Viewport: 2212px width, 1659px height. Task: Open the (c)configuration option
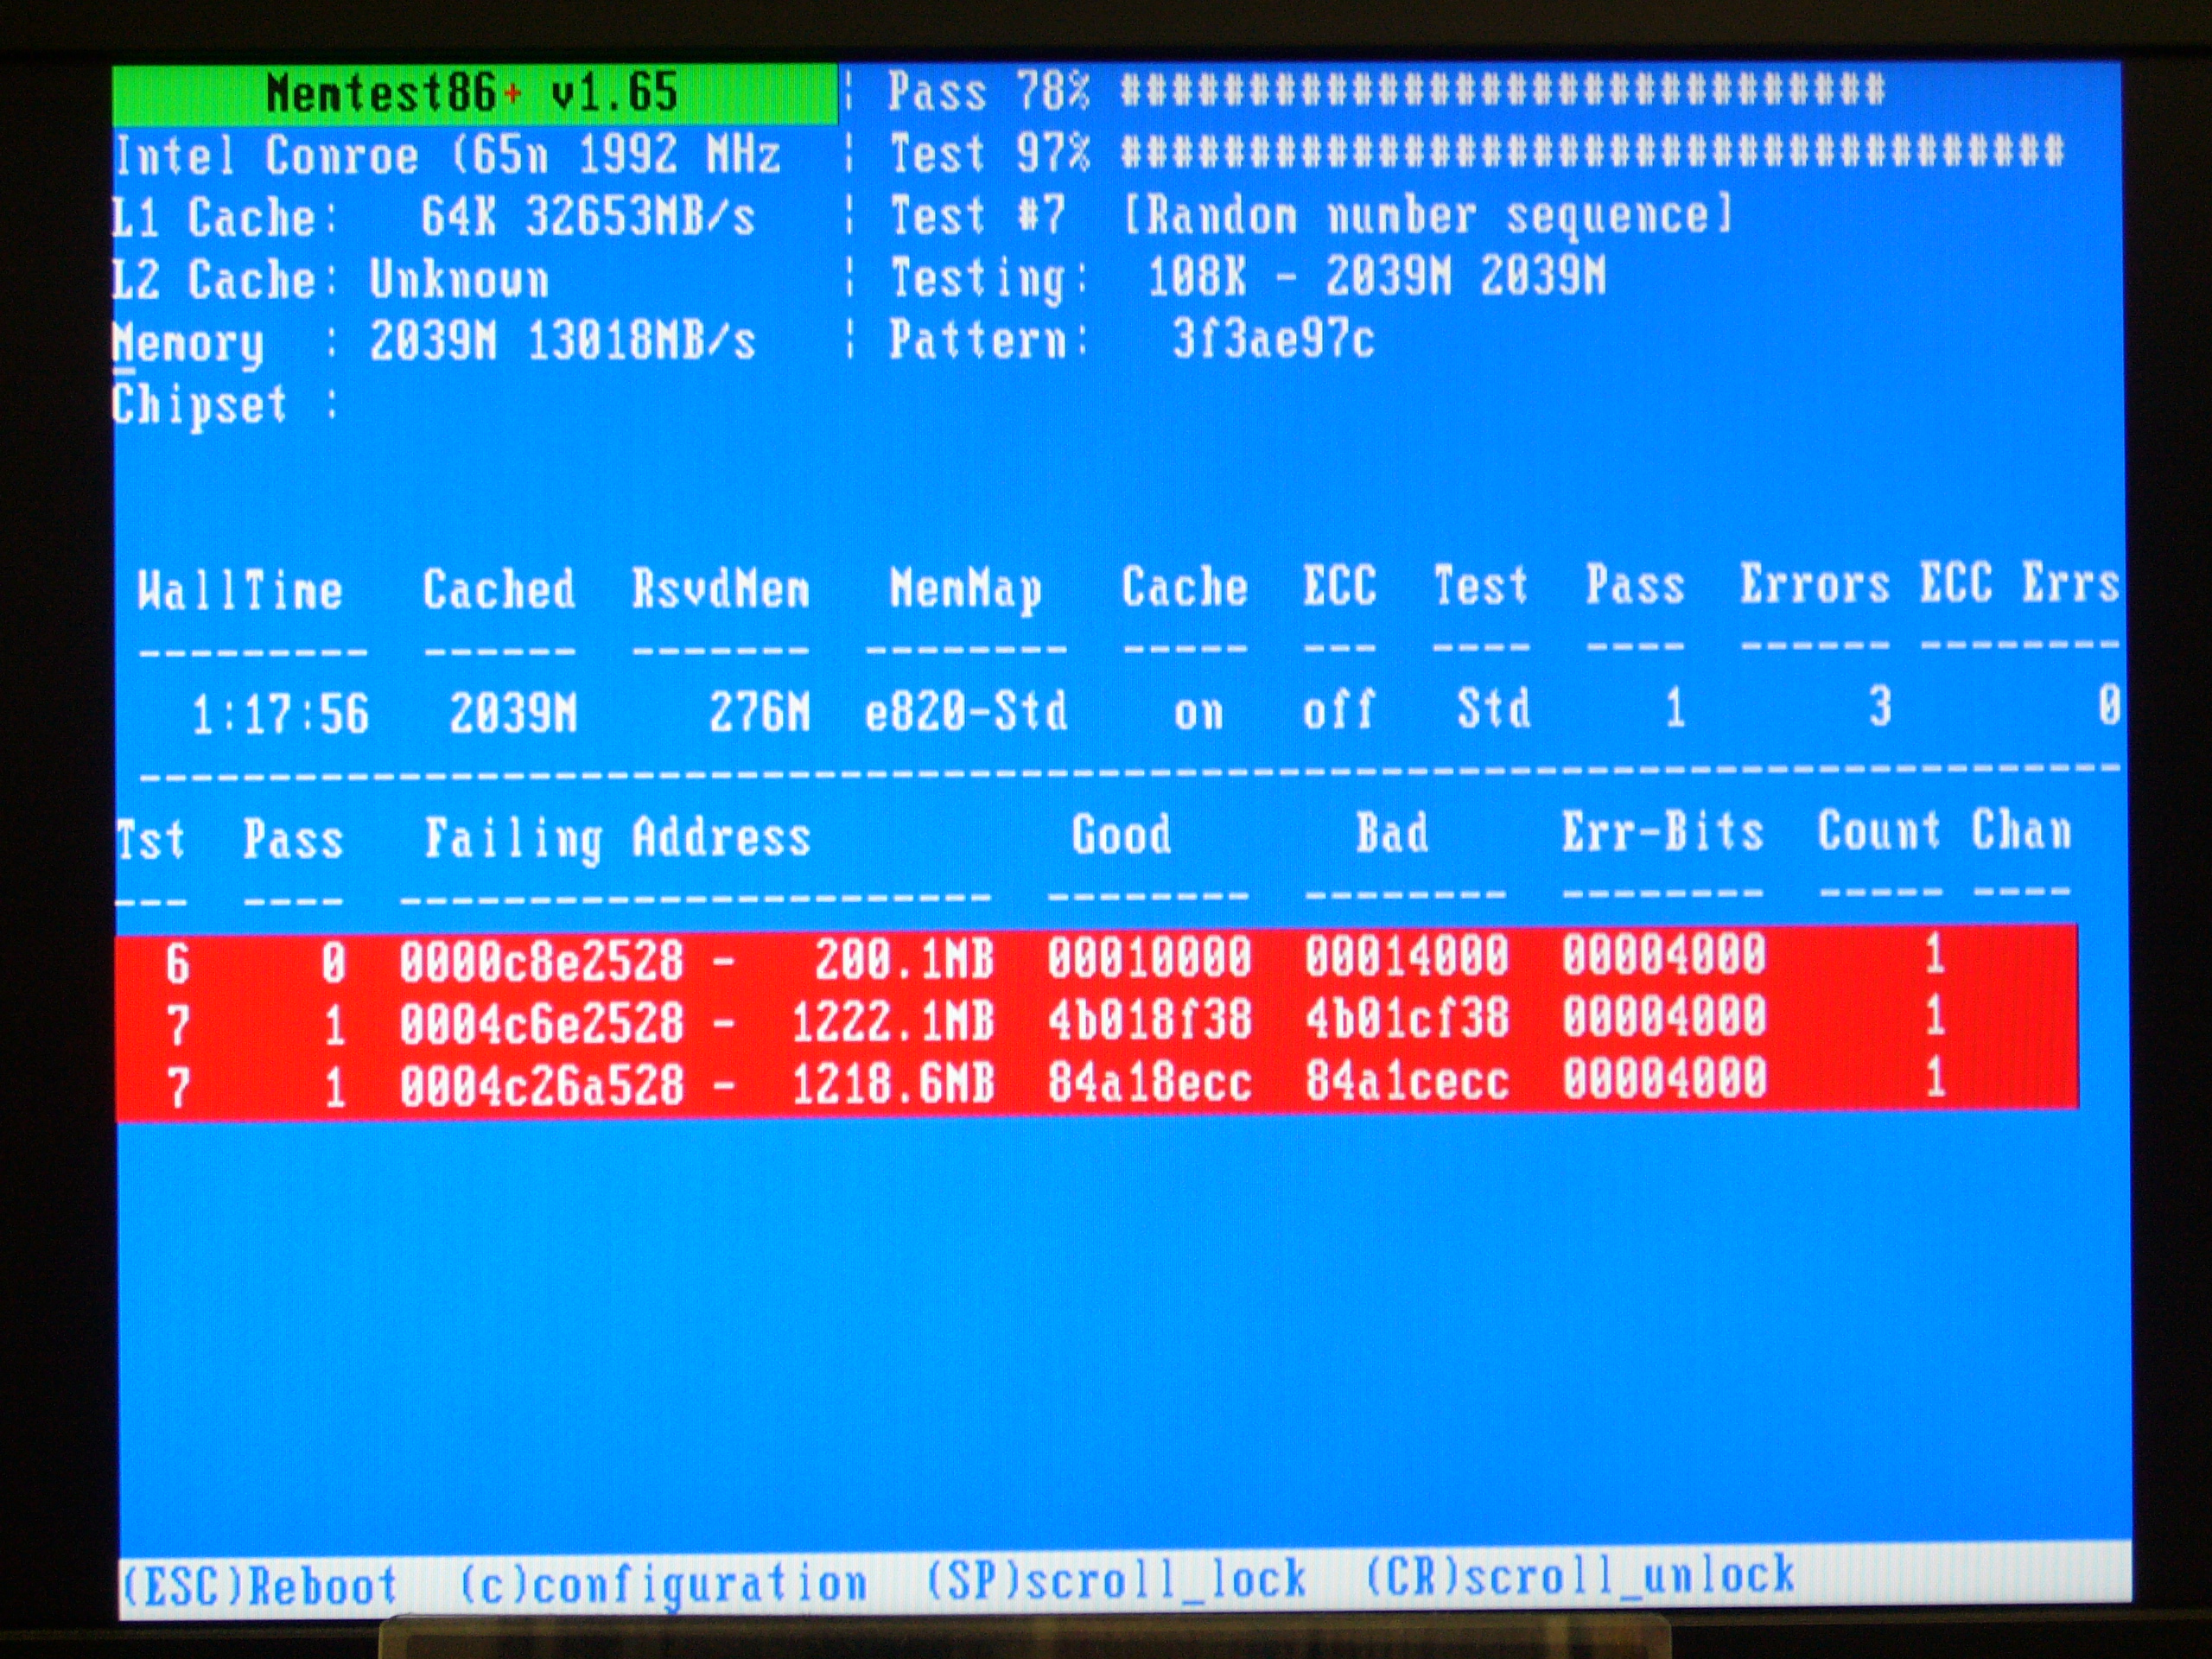pyautogui.click(x=662, y=1584)
